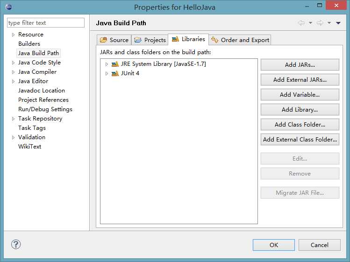Select Resource label in tree
This screenshot has height=262, width=350.
[31, 35]
